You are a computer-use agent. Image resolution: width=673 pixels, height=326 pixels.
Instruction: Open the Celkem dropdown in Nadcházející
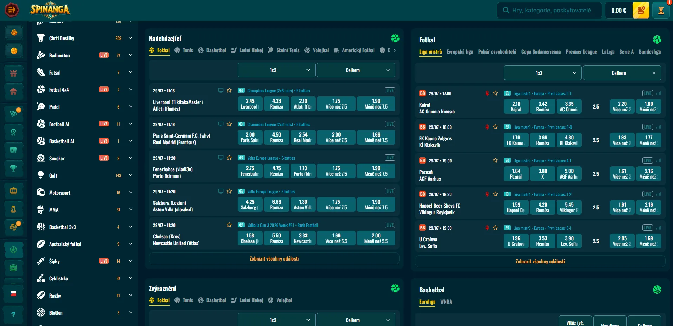356,70
